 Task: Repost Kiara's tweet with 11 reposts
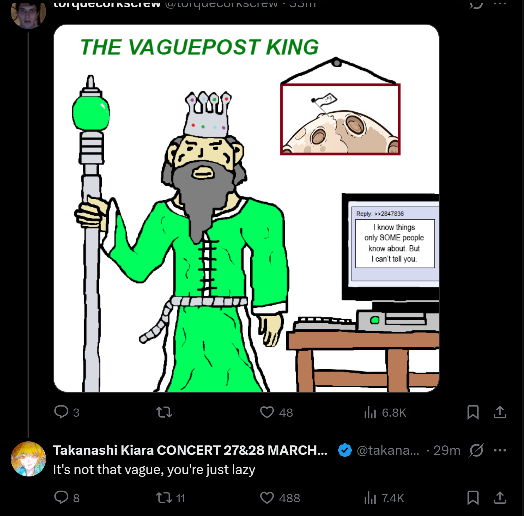(170, 498)
